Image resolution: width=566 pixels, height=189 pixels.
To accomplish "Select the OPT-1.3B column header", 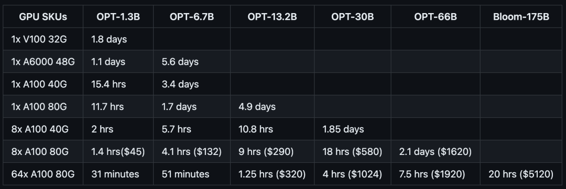I will (118, 17).
